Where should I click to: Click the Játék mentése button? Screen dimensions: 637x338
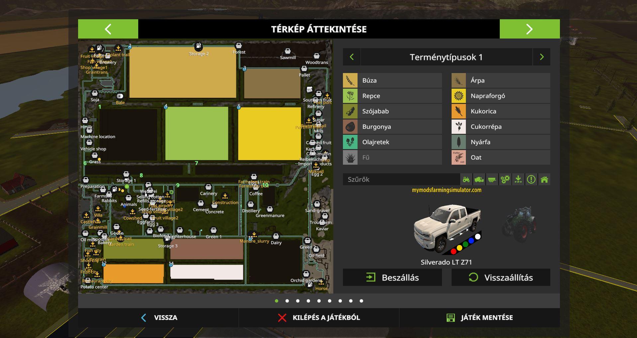(479, 318)
